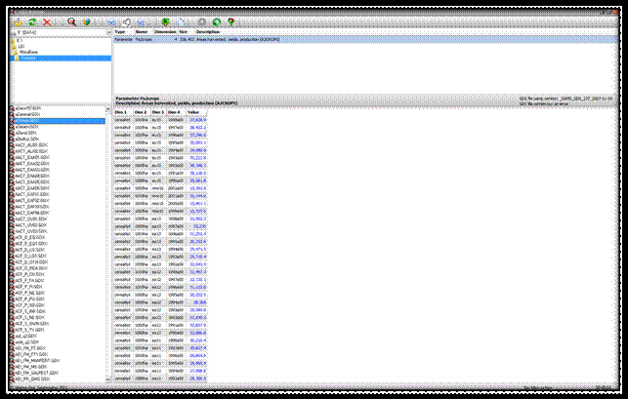This screenshot has width=628, height=399.
Task: Click the magnifying glass search icon
Action: click(x=71, y=20)
